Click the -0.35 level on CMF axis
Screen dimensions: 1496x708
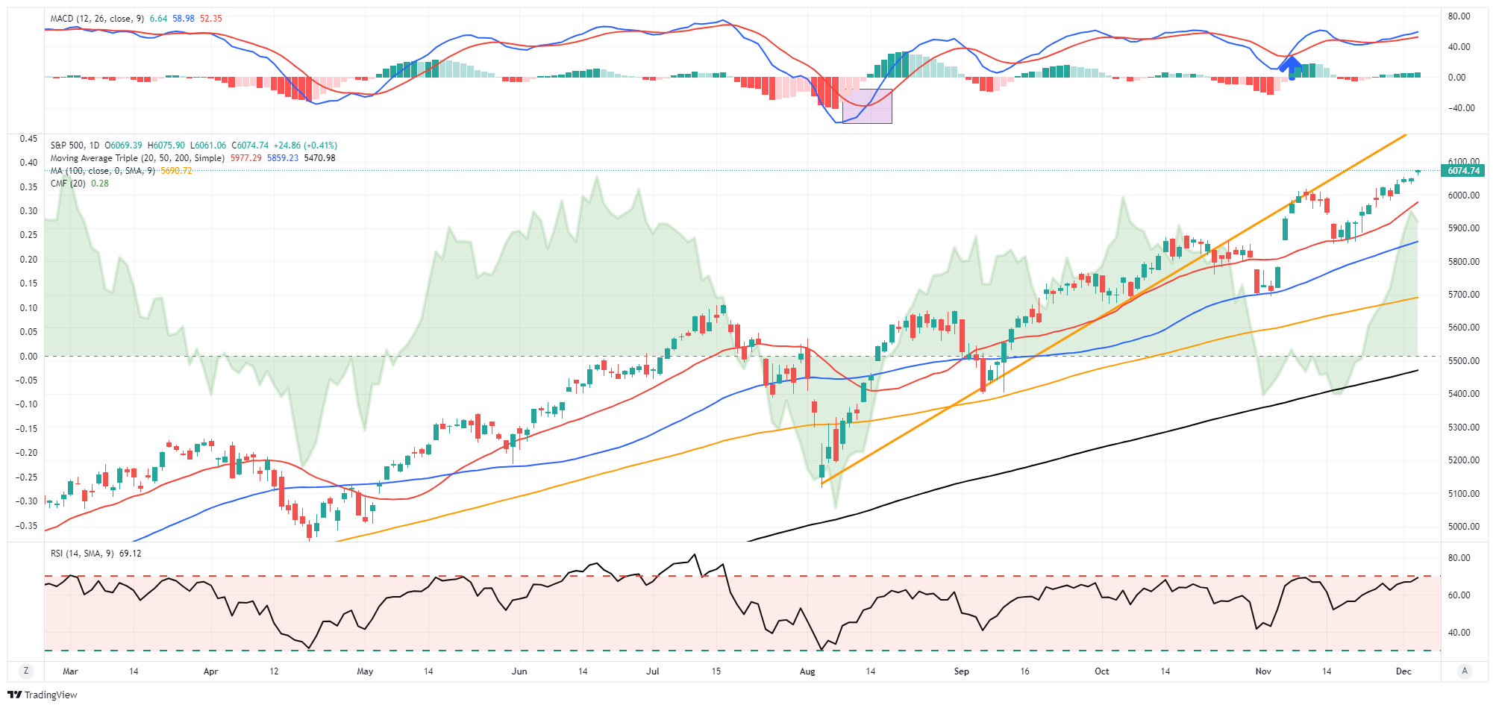coord(26,526)
